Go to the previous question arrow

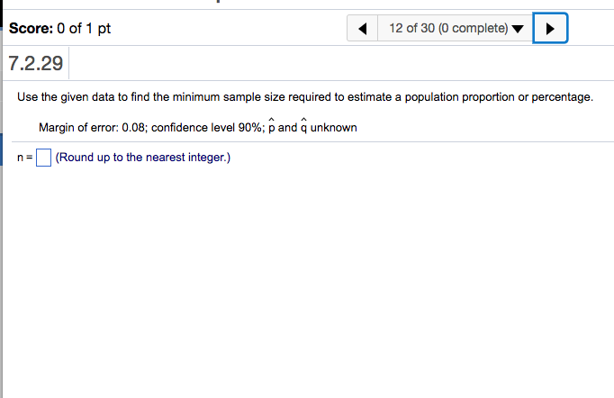coord(362,29)
